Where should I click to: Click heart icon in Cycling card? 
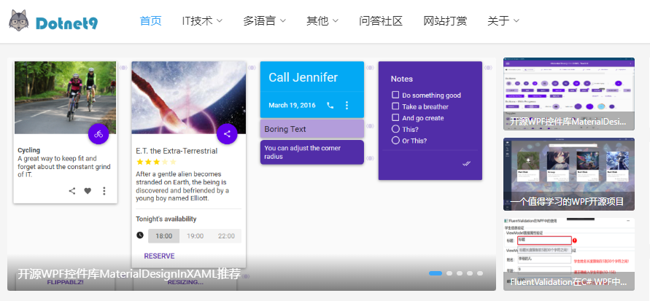(88, 191)
